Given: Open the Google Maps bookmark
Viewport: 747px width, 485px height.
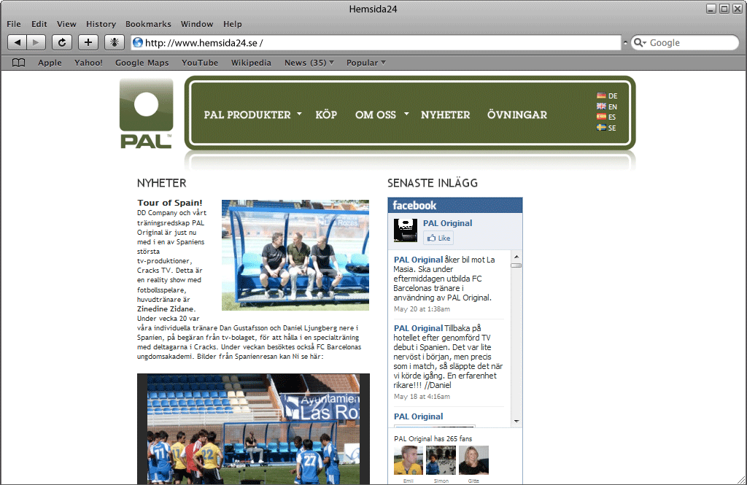Looking at the screenshot, I should pyautogui.click(x=142, y=63).
